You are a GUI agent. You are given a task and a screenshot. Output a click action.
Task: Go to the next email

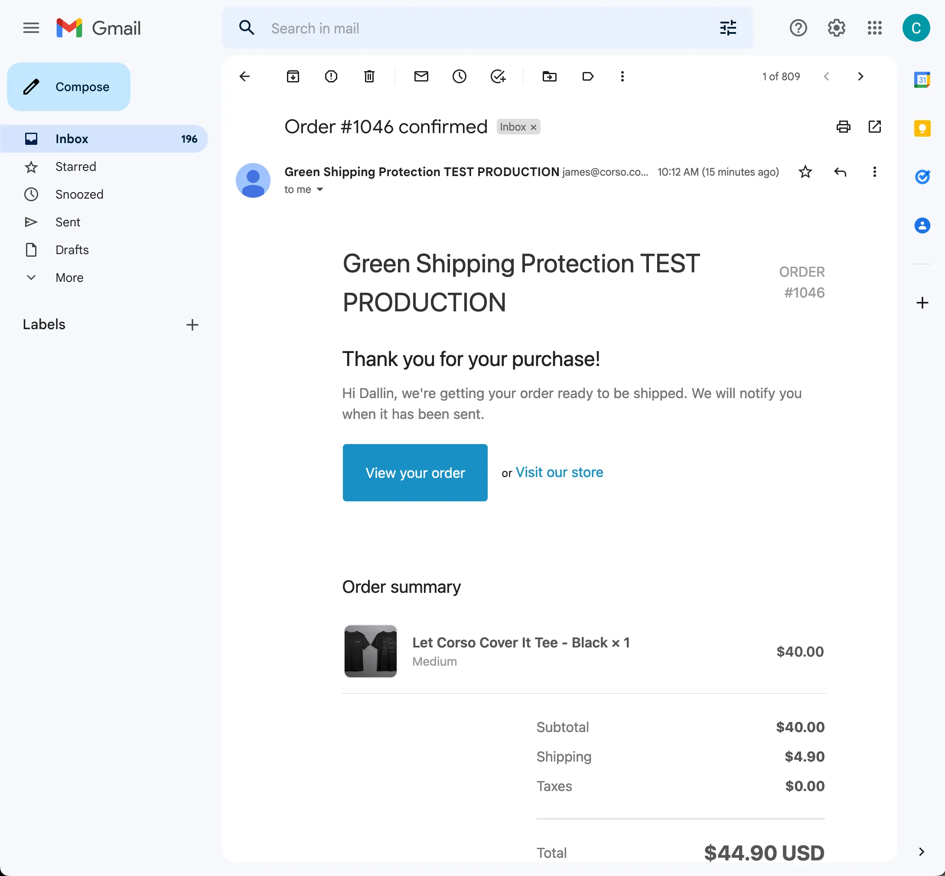point(860,76)
